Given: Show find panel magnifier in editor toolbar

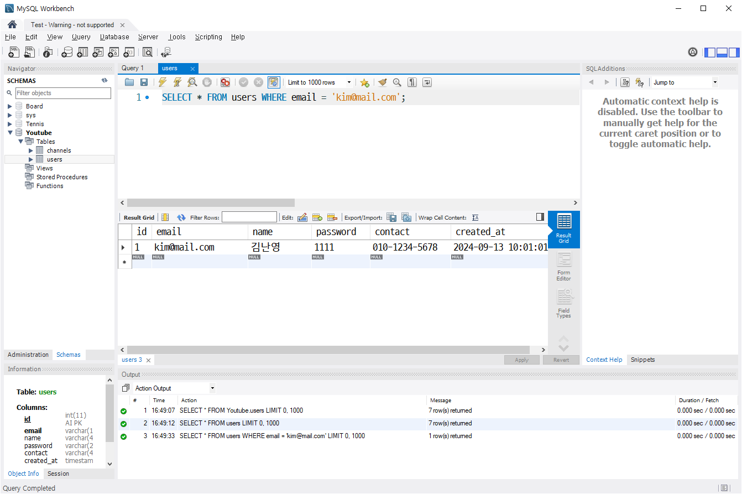Looking at the screenshot, I should [397, 82].
